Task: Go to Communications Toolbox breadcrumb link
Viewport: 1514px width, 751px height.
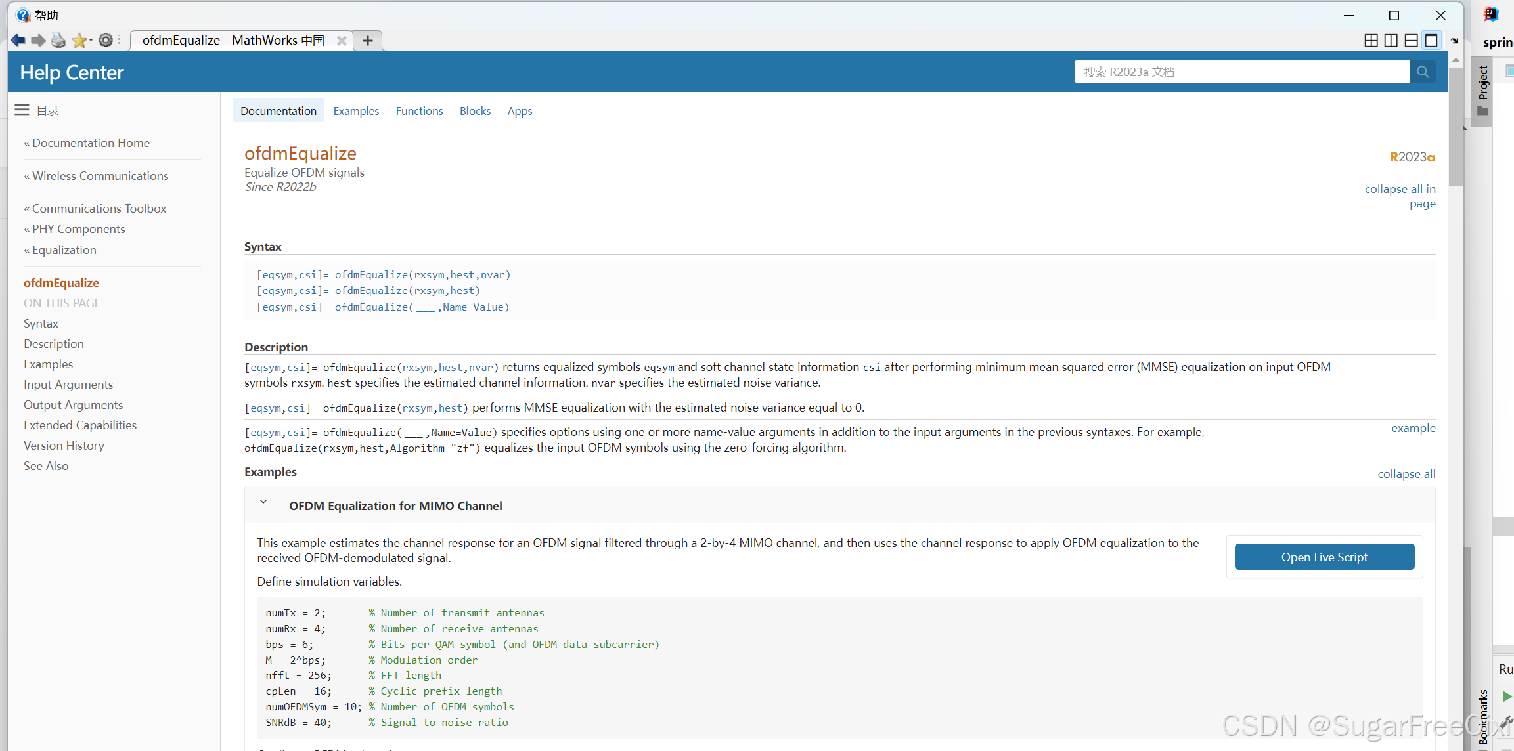Action: (x=99, y=209)
